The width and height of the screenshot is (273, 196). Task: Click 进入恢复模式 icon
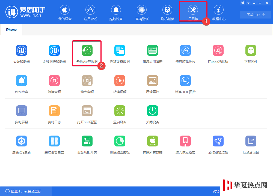[185, 141]
